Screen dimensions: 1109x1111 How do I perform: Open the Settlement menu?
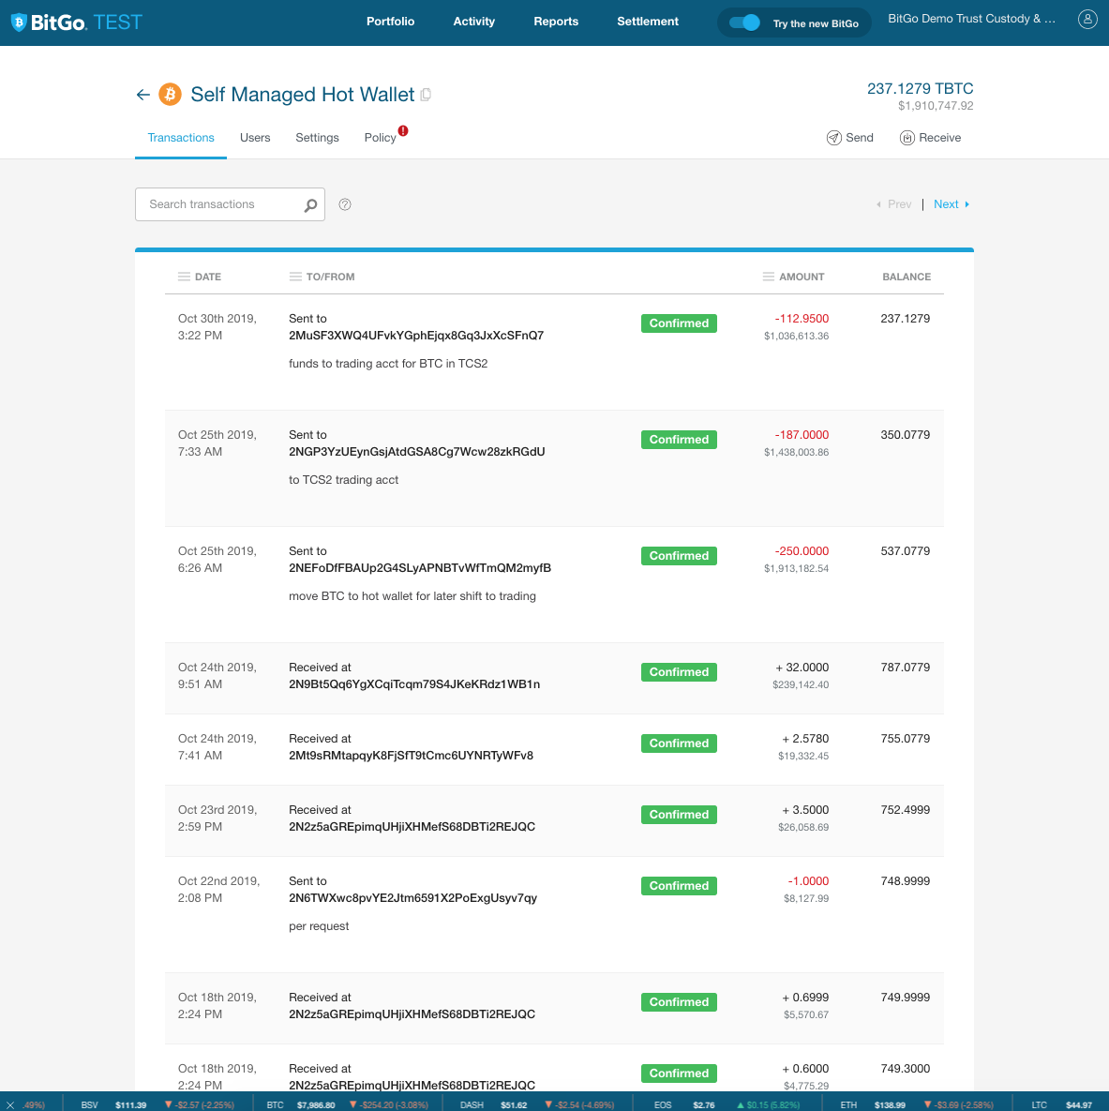point(647,22)
